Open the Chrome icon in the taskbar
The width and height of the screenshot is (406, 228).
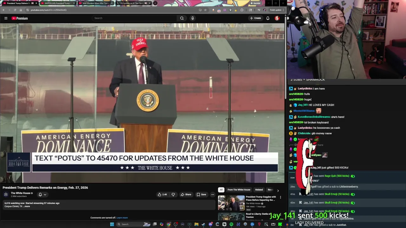[168, 224]
